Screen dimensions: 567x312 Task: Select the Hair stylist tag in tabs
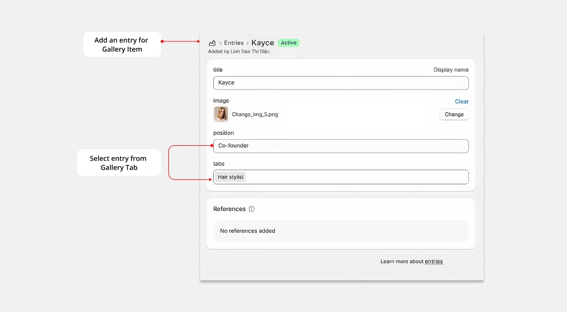(x=231, y=177)
